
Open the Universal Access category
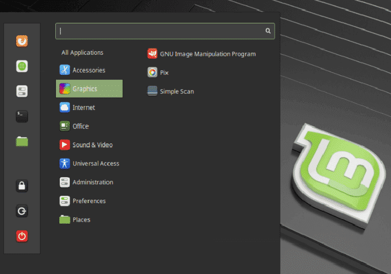point(89,164)
